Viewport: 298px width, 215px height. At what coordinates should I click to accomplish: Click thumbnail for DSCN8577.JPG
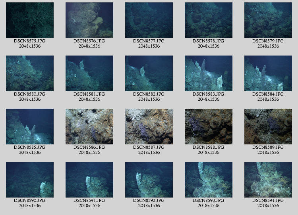click(x=149, y=20)
